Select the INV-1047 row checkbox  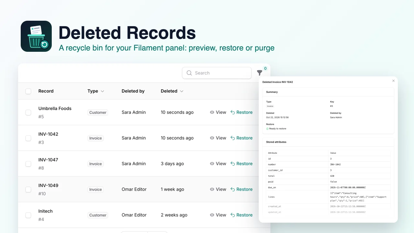pos(28,164)
